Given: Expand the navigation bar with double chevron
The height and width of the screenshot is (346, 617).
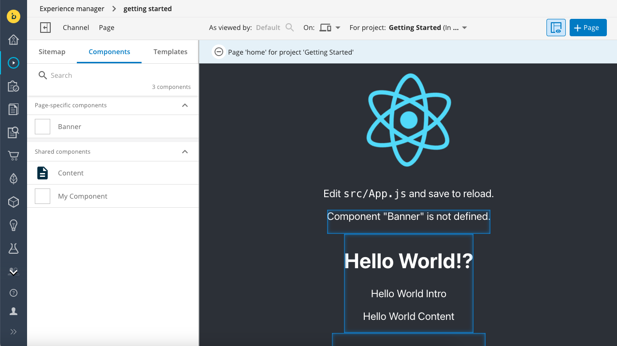Looking at the screenshot, I should coord(14,332).
